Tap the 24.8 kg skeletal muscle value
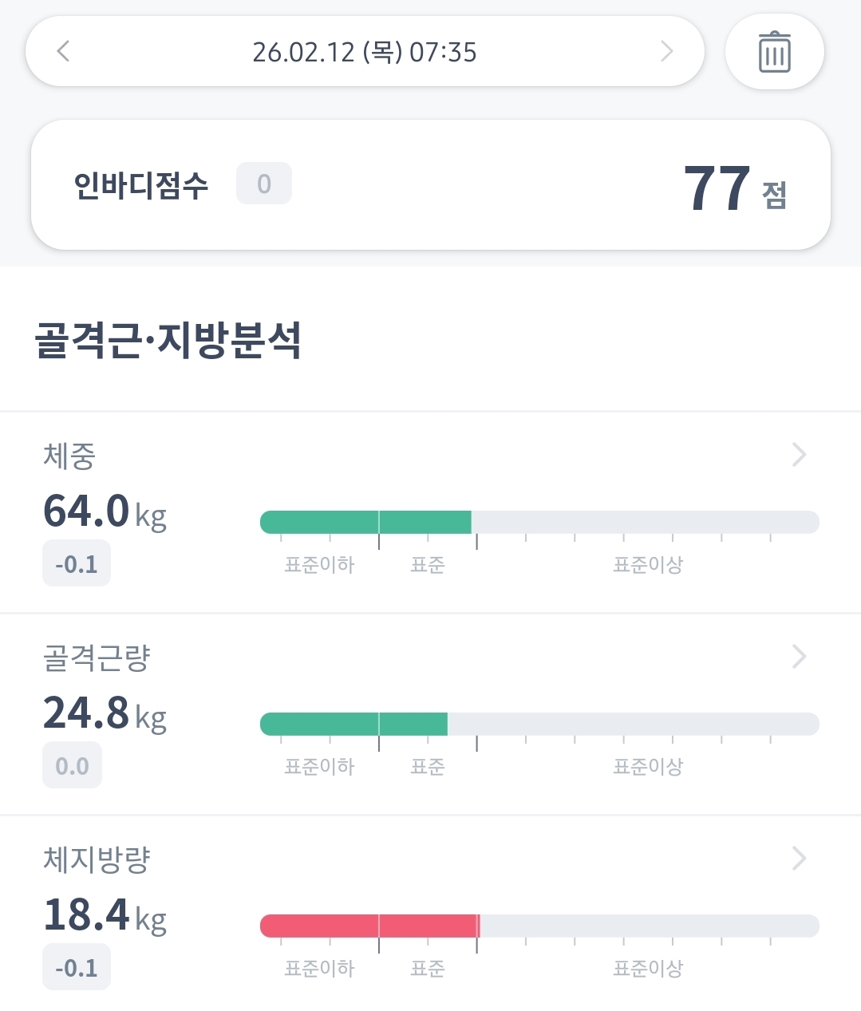Viewport: 861px width, 1011px height. point(104,714)
